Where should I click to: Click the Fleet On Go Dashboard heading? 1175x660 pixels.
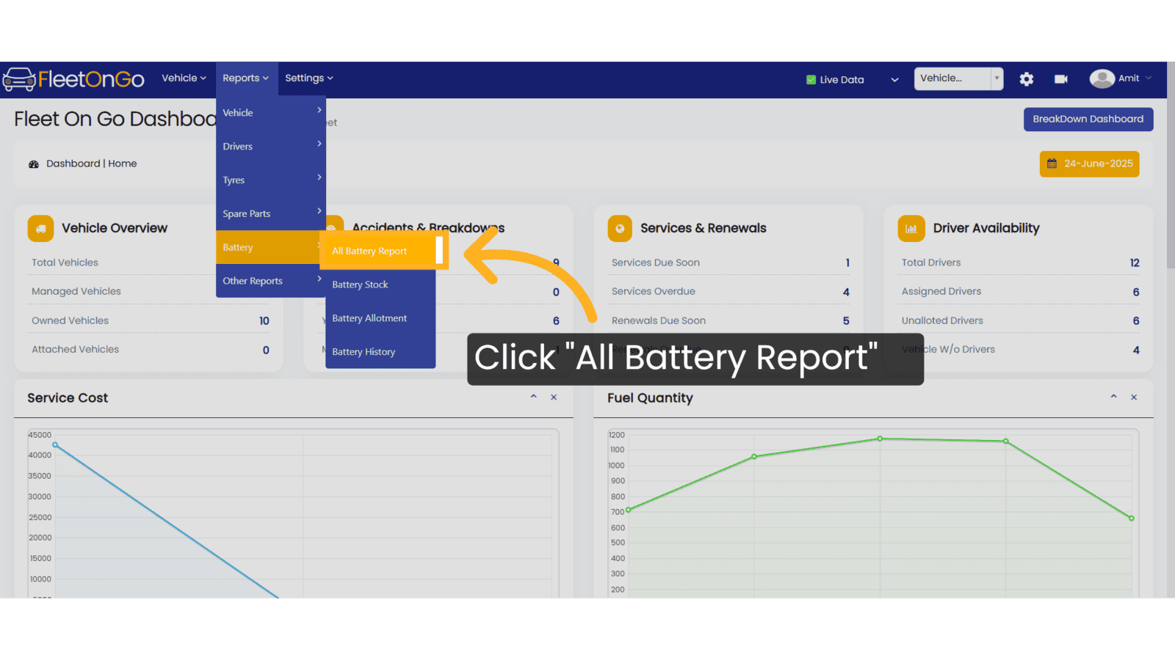tap(115, 119)
